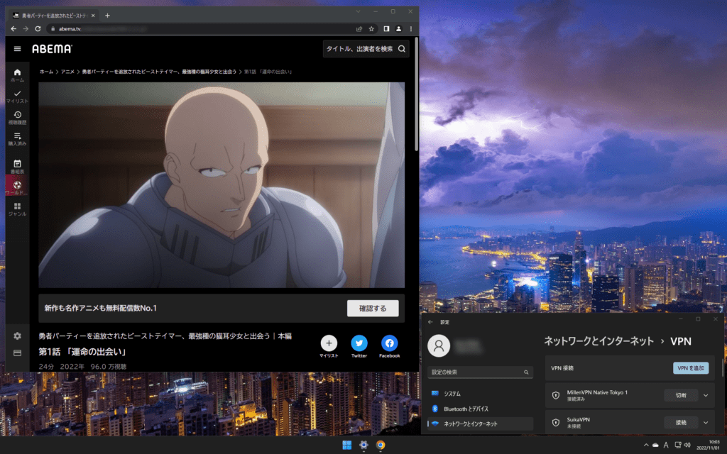The height and width of the screenshot is (454, 727).
Task: Click the share page icon in address bar
Action: [359, 28]
